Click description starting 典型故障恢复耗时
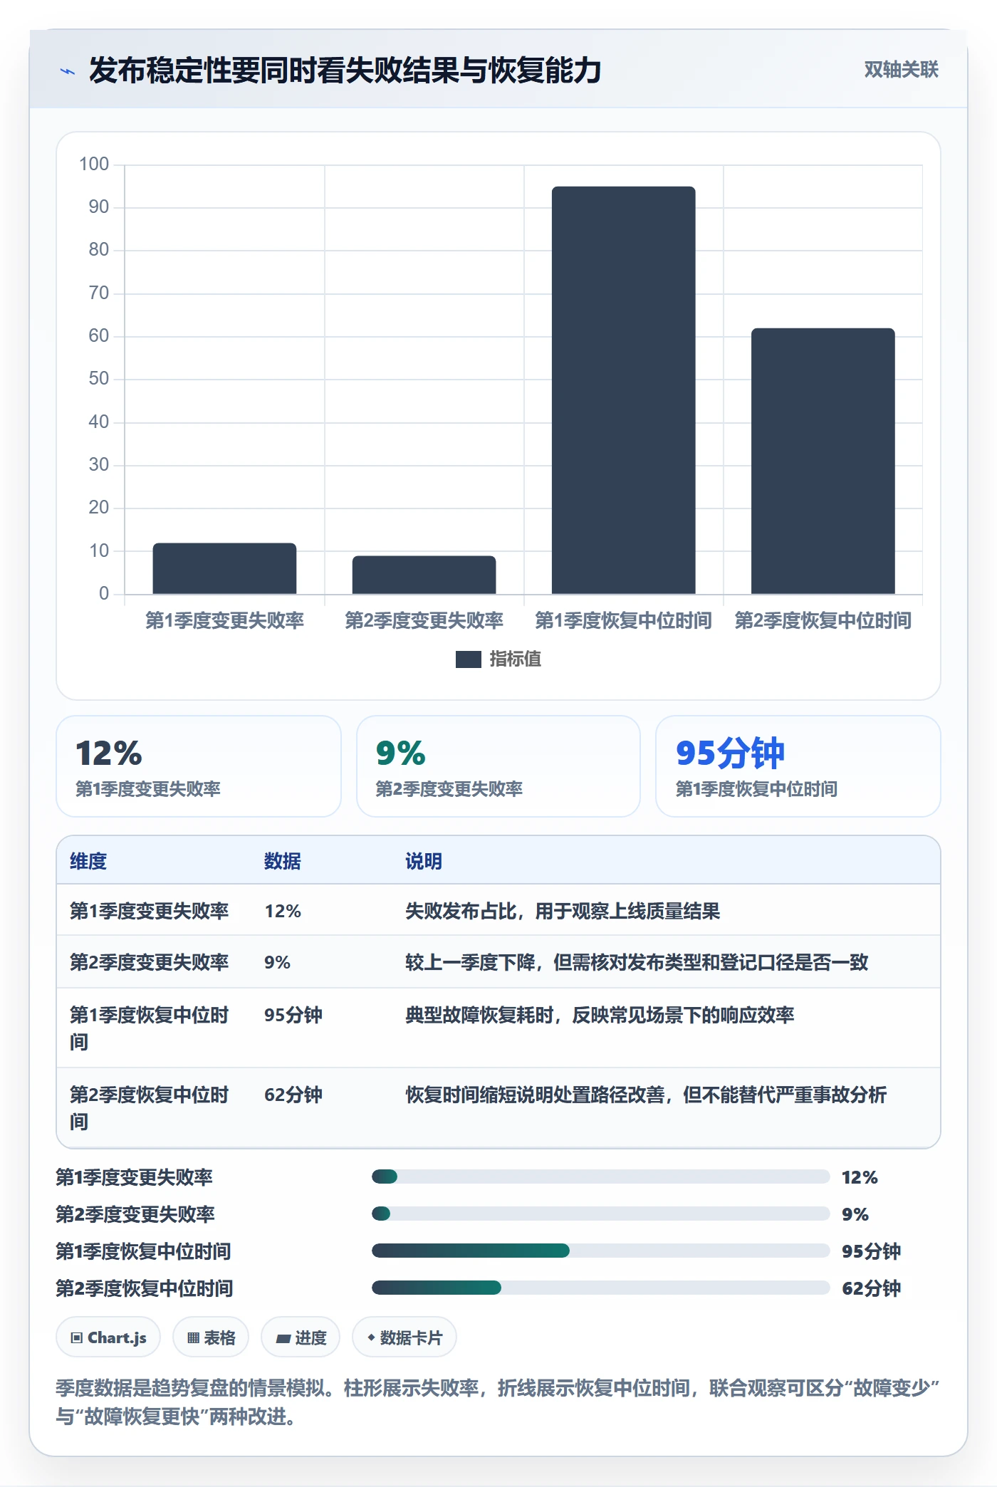Screen dimensions: 997x1487 [x=600, y=1015]
